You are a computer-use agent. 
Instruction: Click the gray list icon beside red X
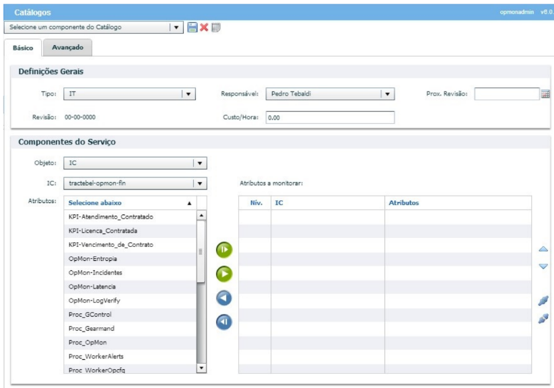(x=215, y=28)
